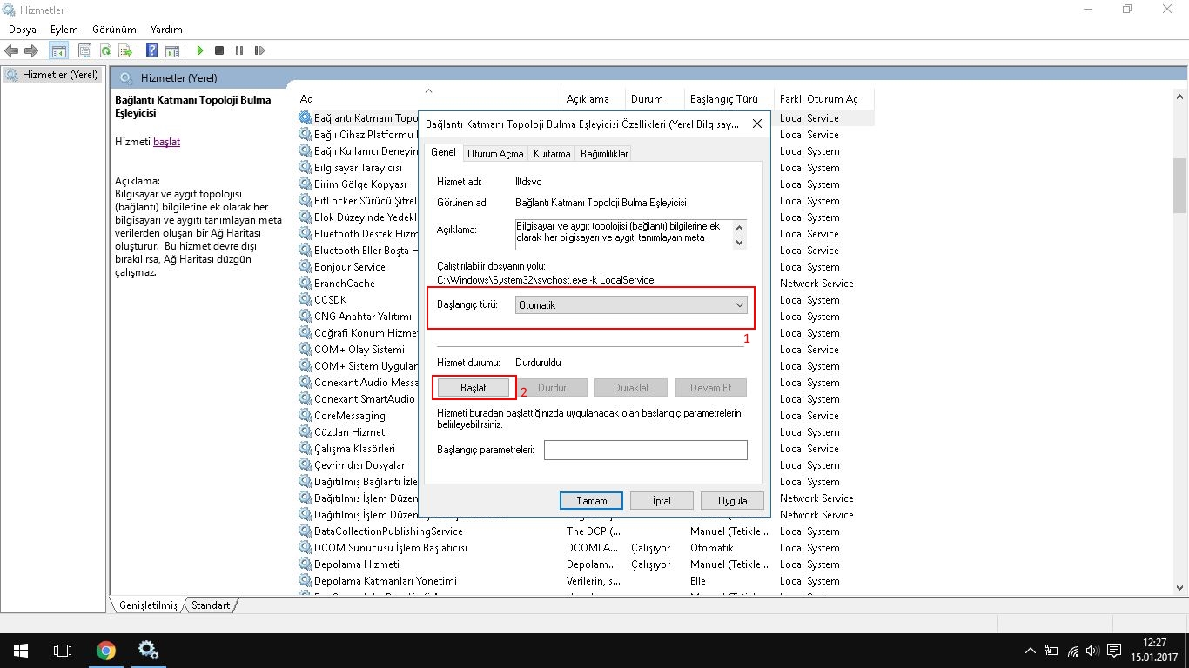
Task: Click the Başlangıç parametreleri text field
Action: click(x=646, y=450)
